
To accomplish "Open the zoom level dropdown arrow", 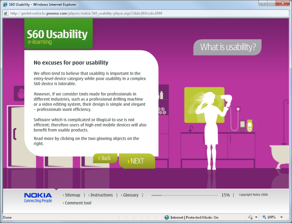I will (x=282, y=217).
